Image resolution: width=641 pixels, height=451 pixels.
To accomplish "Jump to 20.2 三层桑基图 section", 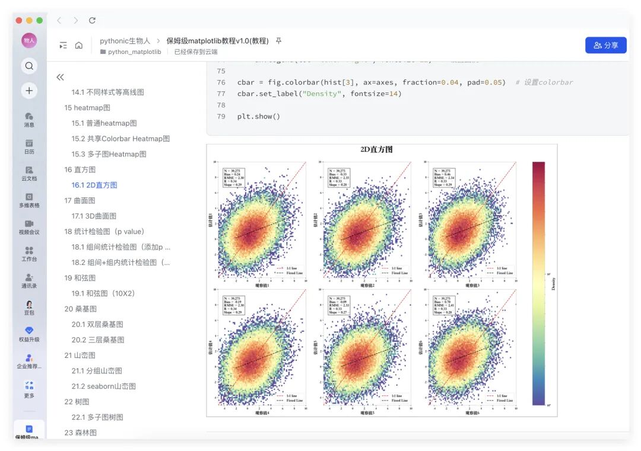I will coord(98,340).
